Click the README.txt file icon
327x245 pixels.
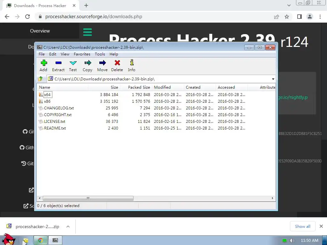(41, 128)
